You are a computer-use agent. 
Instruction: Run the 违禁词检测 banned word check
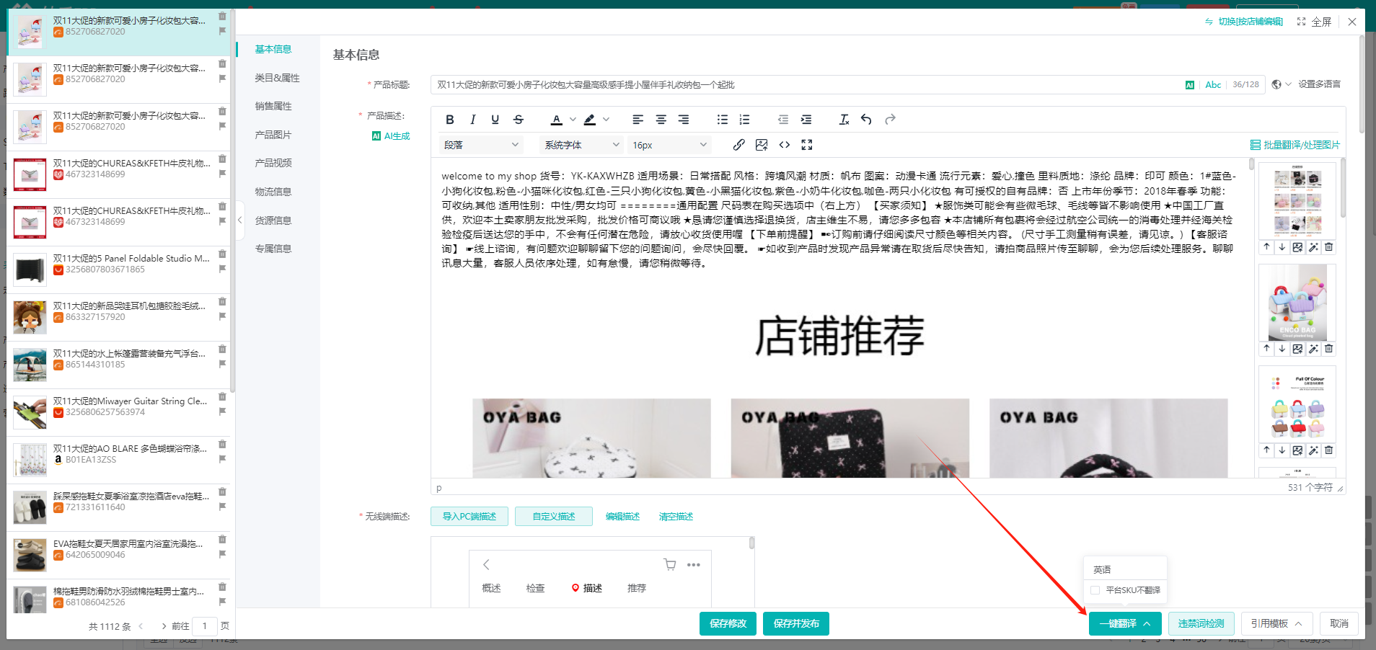click(x=1201, y=623)
